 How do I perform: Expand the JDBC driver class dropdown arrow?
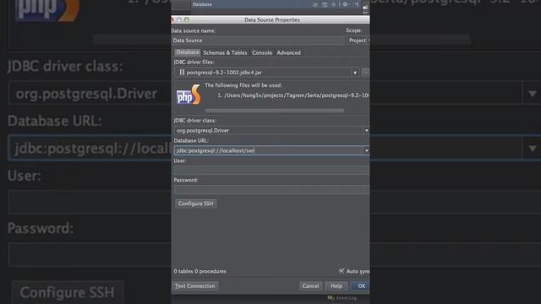366,131
